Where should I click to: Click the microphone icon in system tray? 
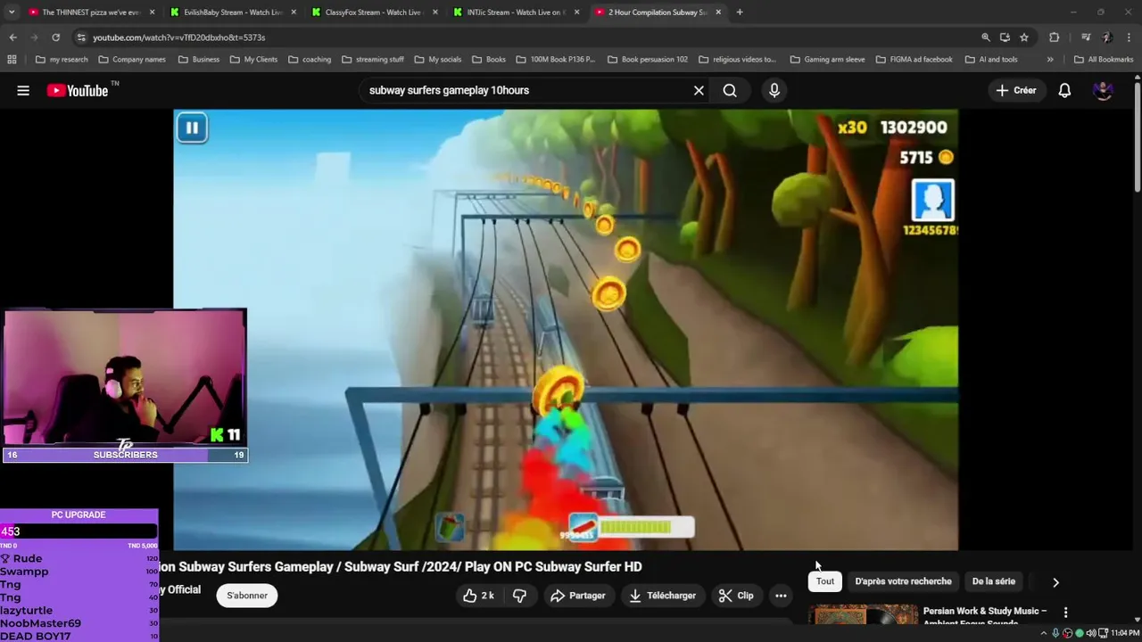point(1055,633)
